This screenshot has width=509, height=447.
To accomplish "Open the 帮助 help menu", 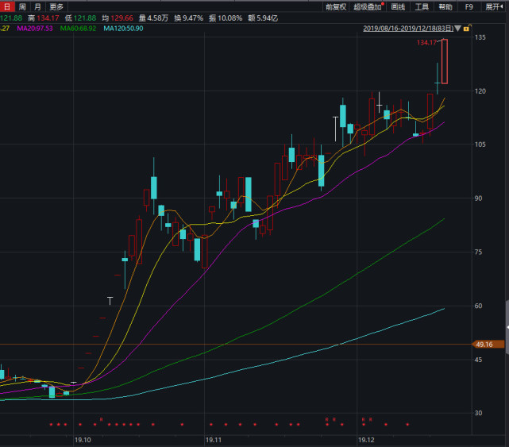I will pos(445,7).
